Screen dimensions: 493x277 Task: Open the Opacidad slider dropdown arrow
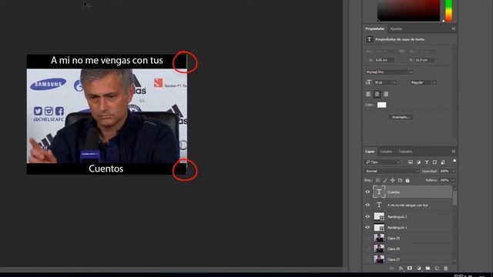pyautogui.click(x=454, y=171)
